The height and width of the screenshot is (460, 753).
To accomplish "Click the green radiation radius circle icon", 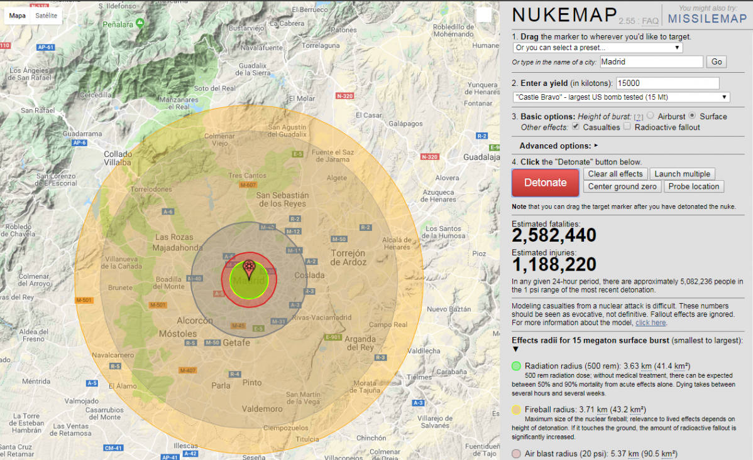I will 516,366.
